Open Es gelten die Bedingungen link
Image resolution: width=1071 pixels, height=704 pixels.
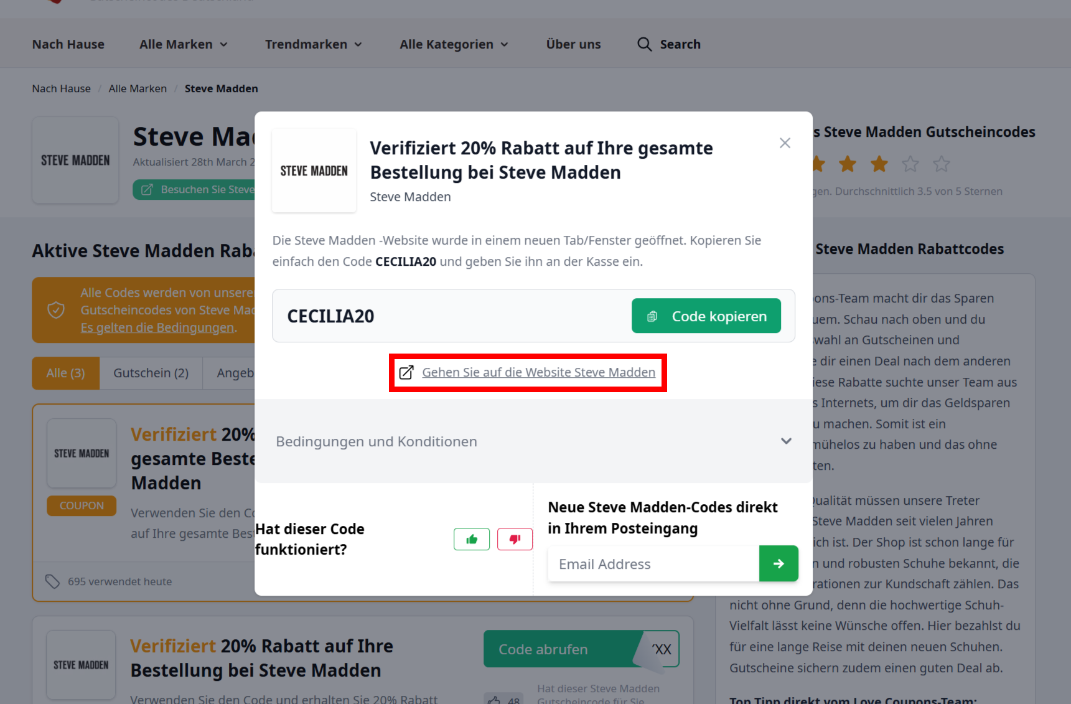158,327
